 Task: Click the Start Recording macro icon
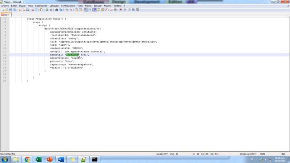click(x=121, y=10)
